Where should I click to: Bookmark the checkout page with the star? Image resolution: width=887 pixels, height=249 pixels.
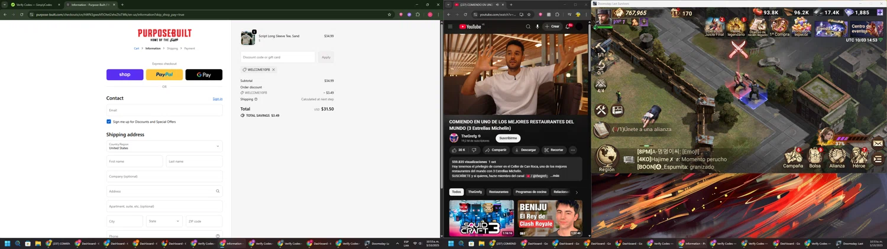[x=389, y=14]
